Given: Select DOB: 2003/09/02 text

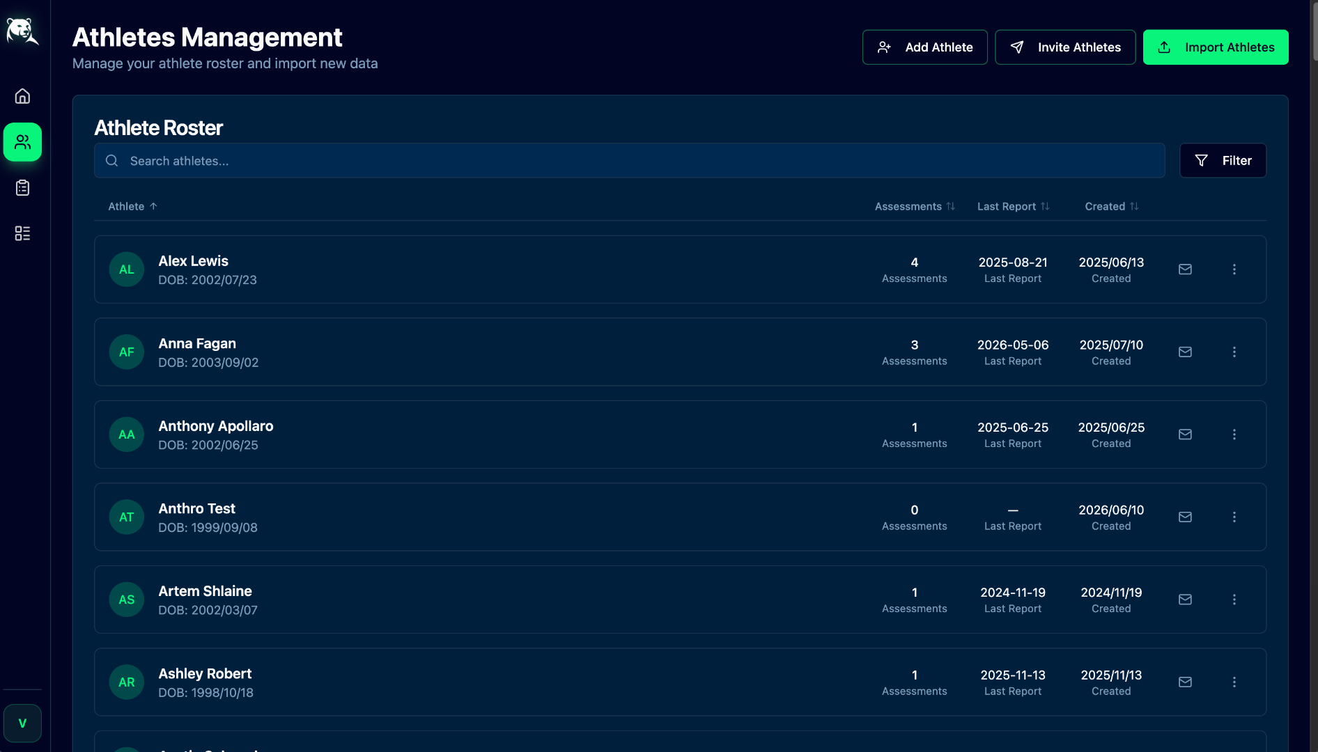Looking at the screenshot, I should point(208,363).
